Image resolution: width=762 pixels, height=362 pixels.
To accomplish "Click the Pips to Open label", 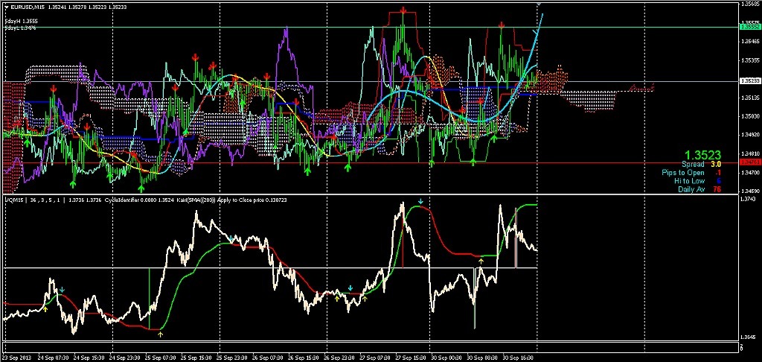I will click(683, 173).
